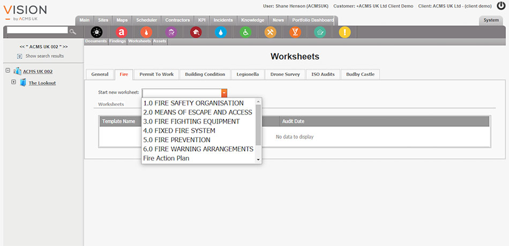Switch to the Assets sub-tab
509x246 pixels.
160,42
